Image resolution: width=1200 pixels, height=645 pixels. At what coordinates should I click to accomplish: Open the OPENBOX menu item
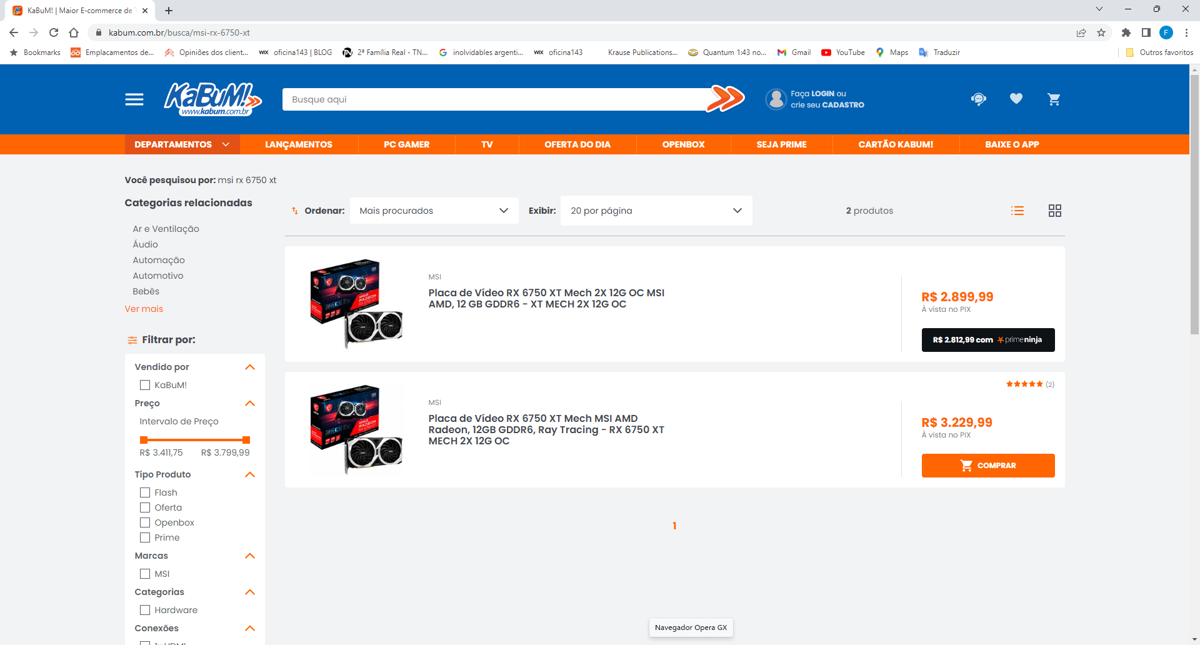coord(683,144)
